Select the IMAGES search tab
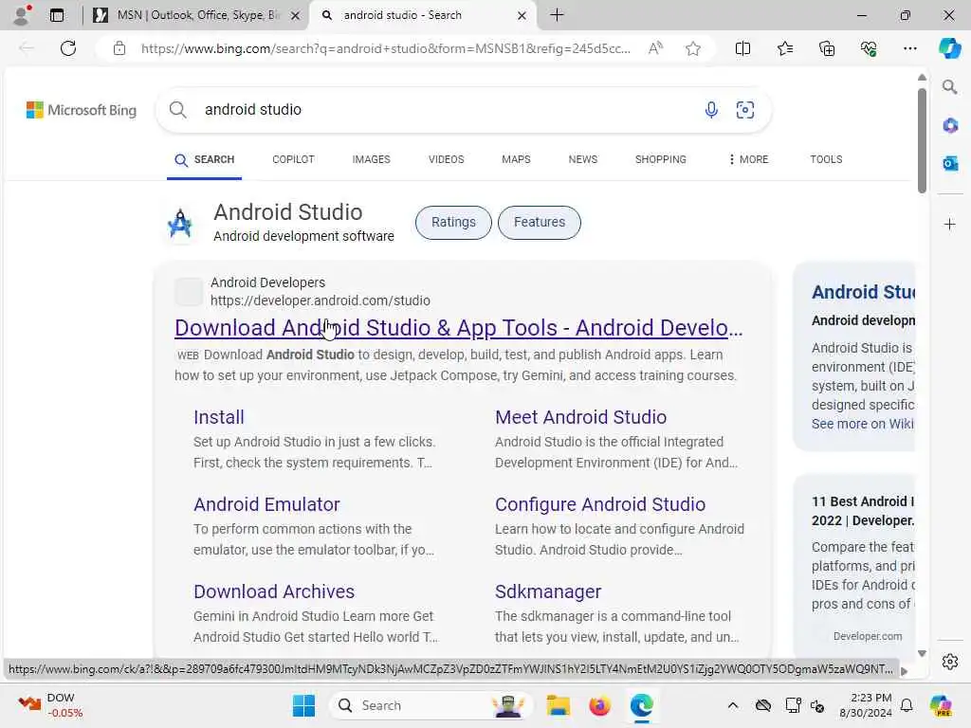Screen dimensions: 971x728 pyautogui.click(x=371, y=159)
